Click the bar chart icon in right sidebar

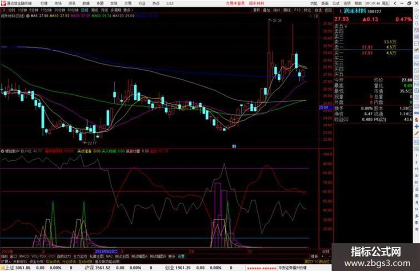pyautogui.click(x=416, y=50)
